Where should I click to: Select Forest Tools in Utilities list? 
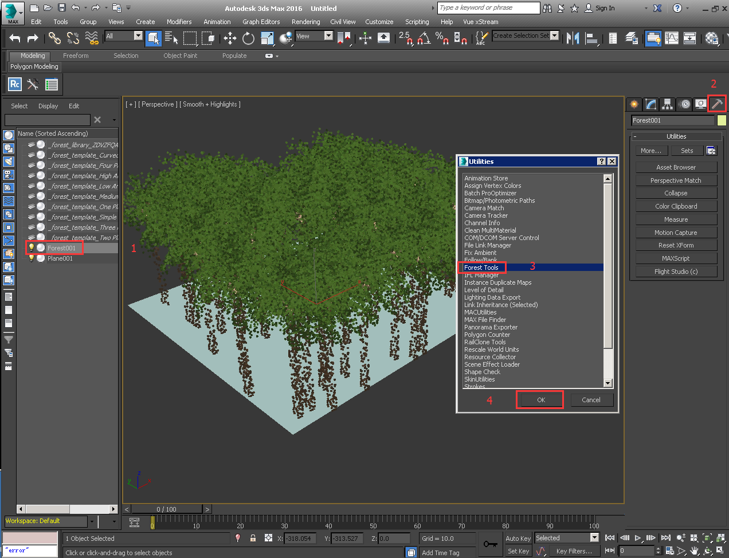pyautogui.click(x=533, y=268)
